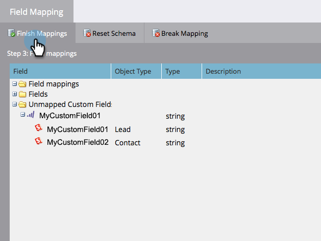Click the Finish Mappings toolbar icon
The height and width of the screenshot is (241, 321).
tap(11, 33)
